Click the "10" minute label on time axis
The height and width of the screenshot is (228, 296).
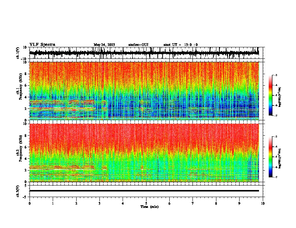pos(263,203)
